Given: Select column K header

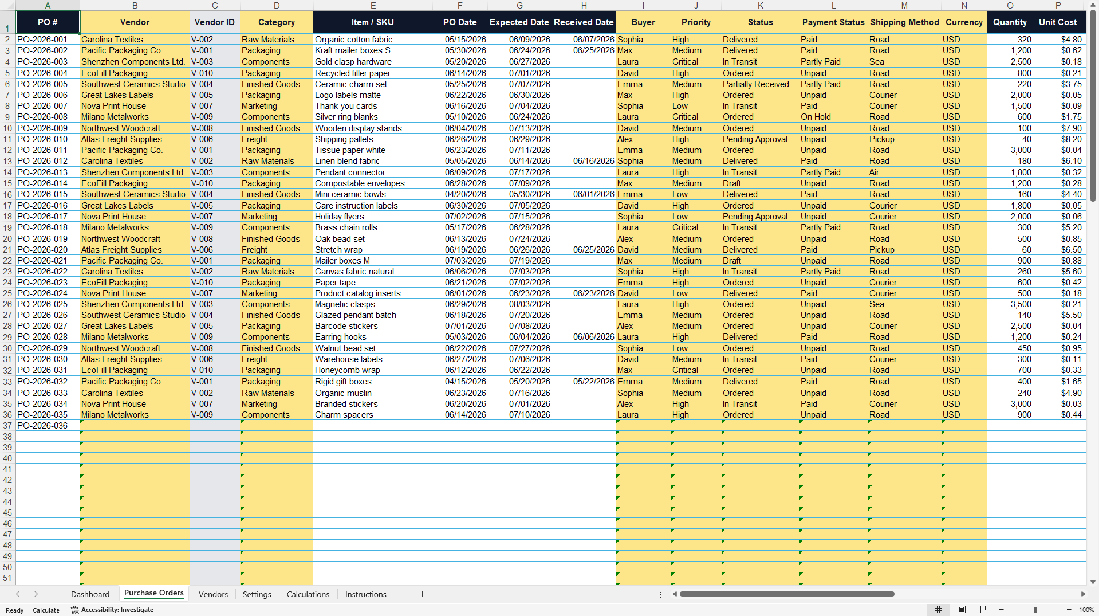Looking at the screenshot, I should (x=760, y=5).
